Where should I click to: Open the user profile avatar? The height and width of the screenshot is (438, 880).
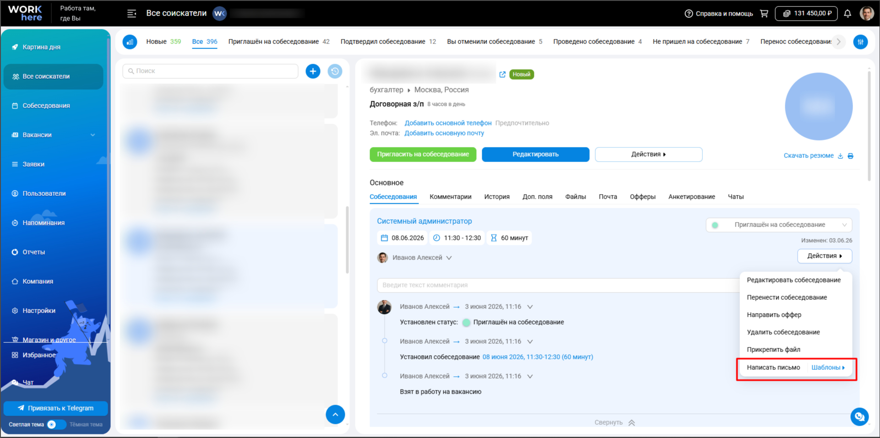(867, 13)
